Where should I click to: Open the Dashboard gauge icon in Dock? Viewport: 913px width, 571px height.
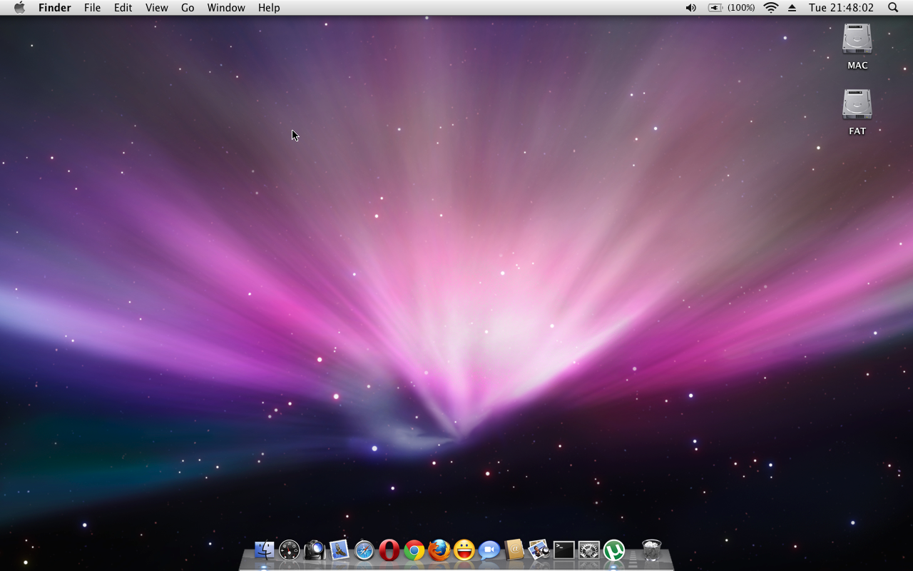point(290,550)
